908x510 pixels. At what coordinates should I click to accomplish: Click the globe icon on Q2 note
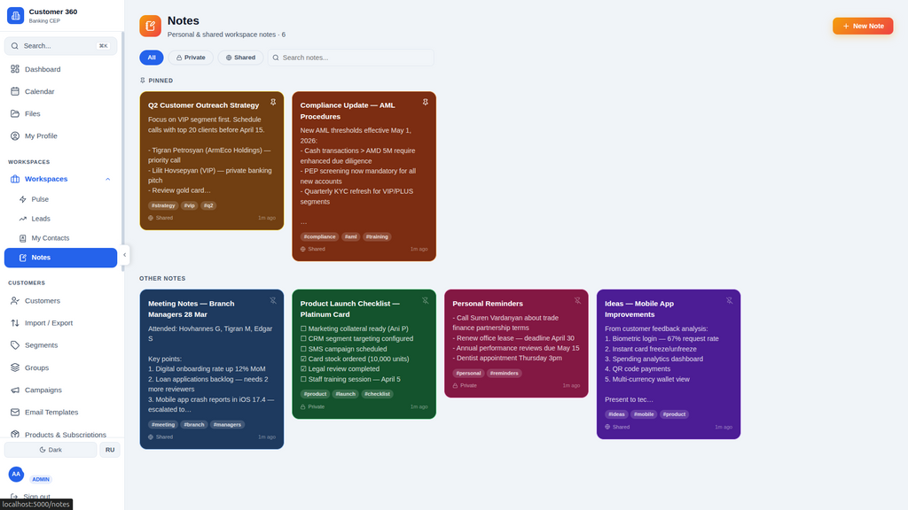pyautogui.click(x=151, y=219)
